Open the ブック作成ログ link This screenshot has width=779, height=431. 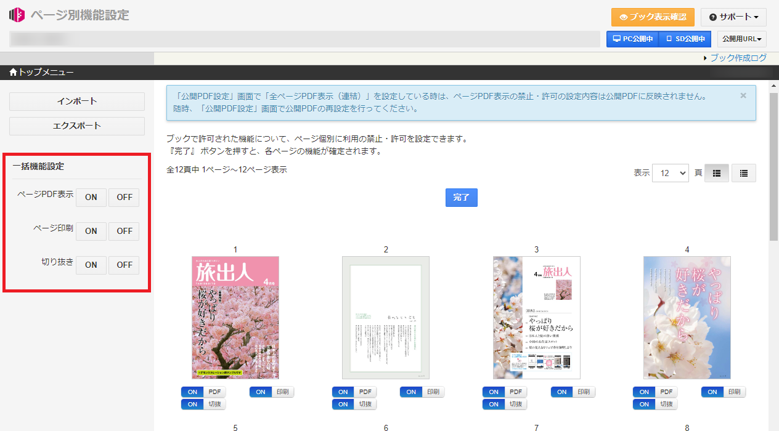pos(738,58)
